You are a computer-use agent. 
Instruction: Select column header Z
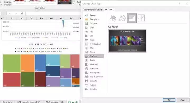point(31,18)
